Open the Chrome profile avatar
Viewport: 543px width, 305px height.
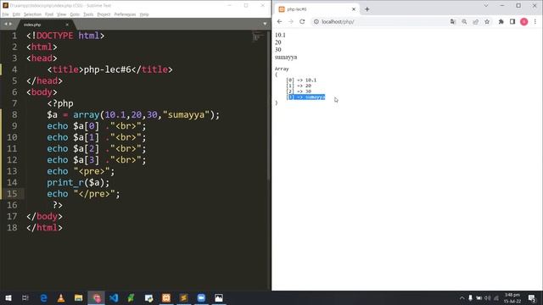point(524,21)
